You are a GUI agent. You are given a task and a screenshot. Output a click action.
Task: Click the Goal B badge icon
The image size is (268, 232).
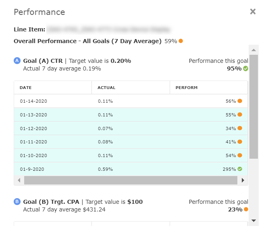(x=17, y=202)
